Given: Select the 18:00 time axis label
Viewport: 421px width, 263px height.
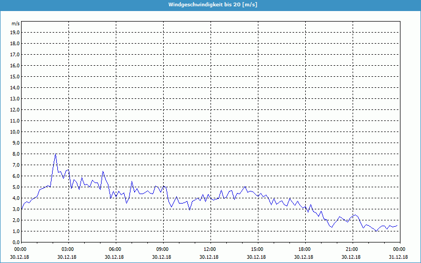Looking at the screenshot, I should 305,249.
